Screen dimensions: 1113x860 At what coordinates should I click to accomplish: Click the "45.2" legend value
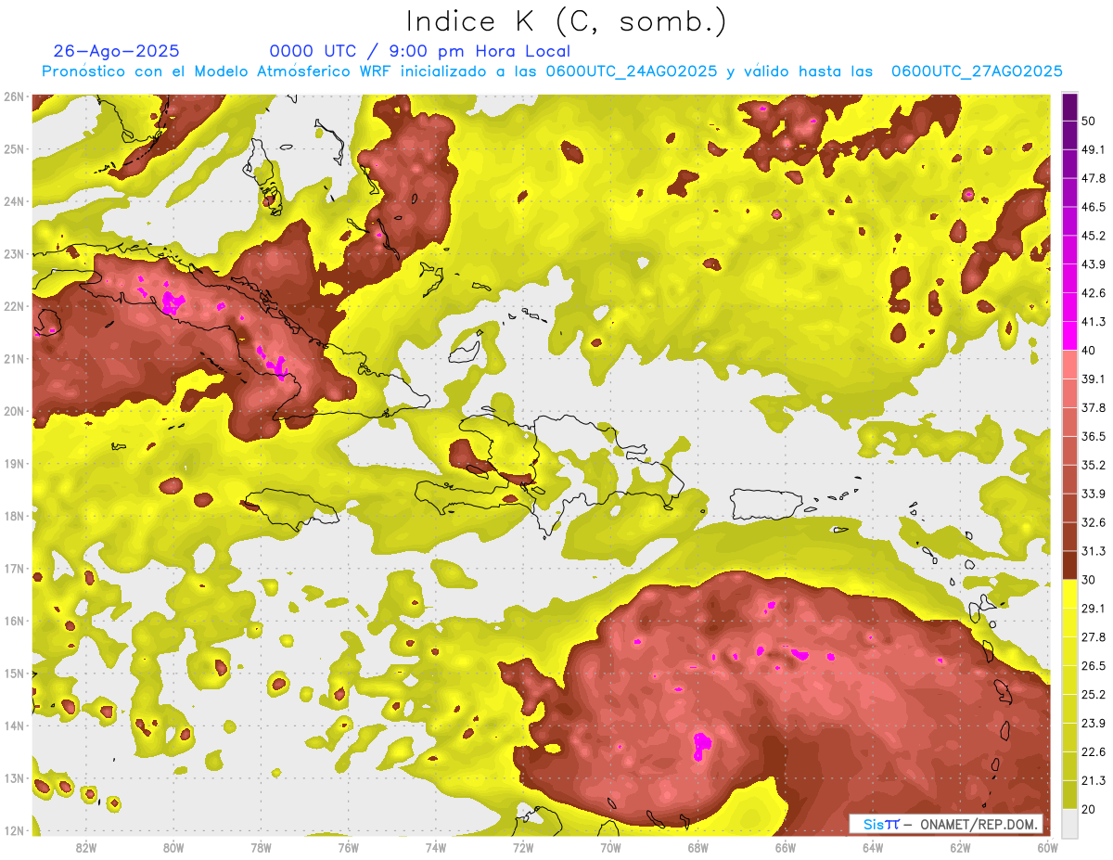point(1093,236)
